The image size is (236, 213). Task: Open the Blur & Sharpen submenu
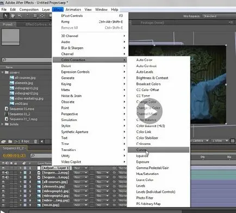(90, 48)
